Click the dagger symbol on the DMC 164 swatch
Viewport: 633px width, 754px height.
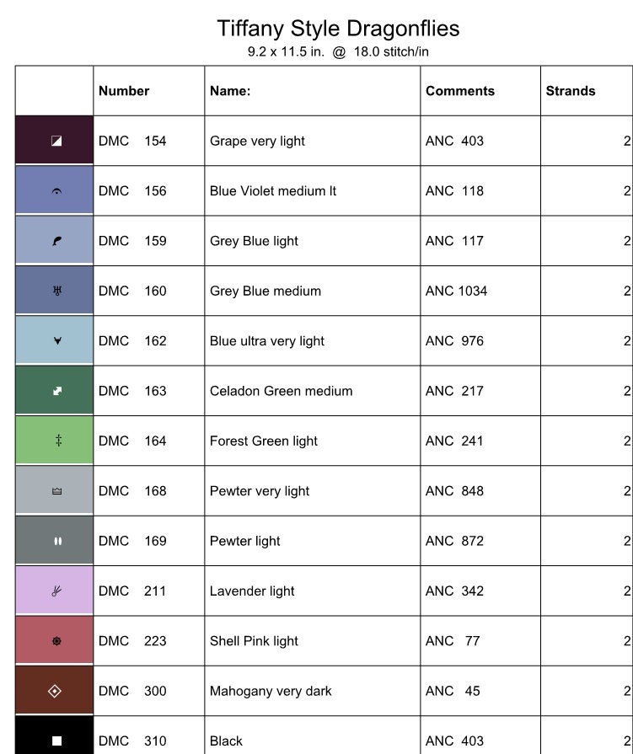(x=58, y=441)
